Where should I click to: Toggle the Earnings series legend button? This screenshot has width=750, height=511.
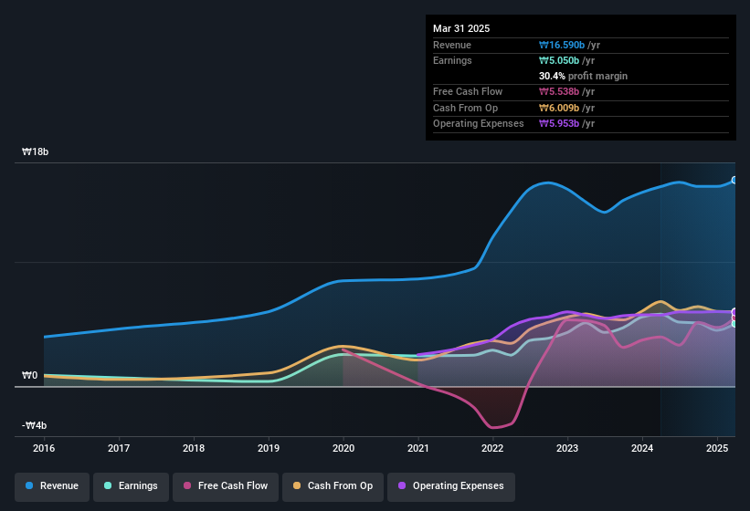point(131,486)
